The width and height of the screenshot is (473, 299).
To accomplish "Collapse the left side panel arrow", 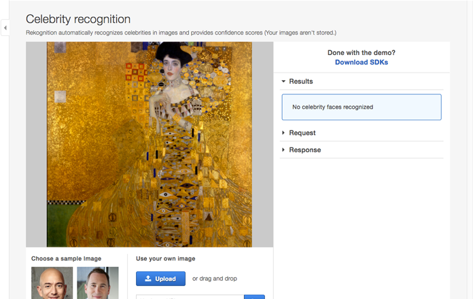I will coord(5,28).
